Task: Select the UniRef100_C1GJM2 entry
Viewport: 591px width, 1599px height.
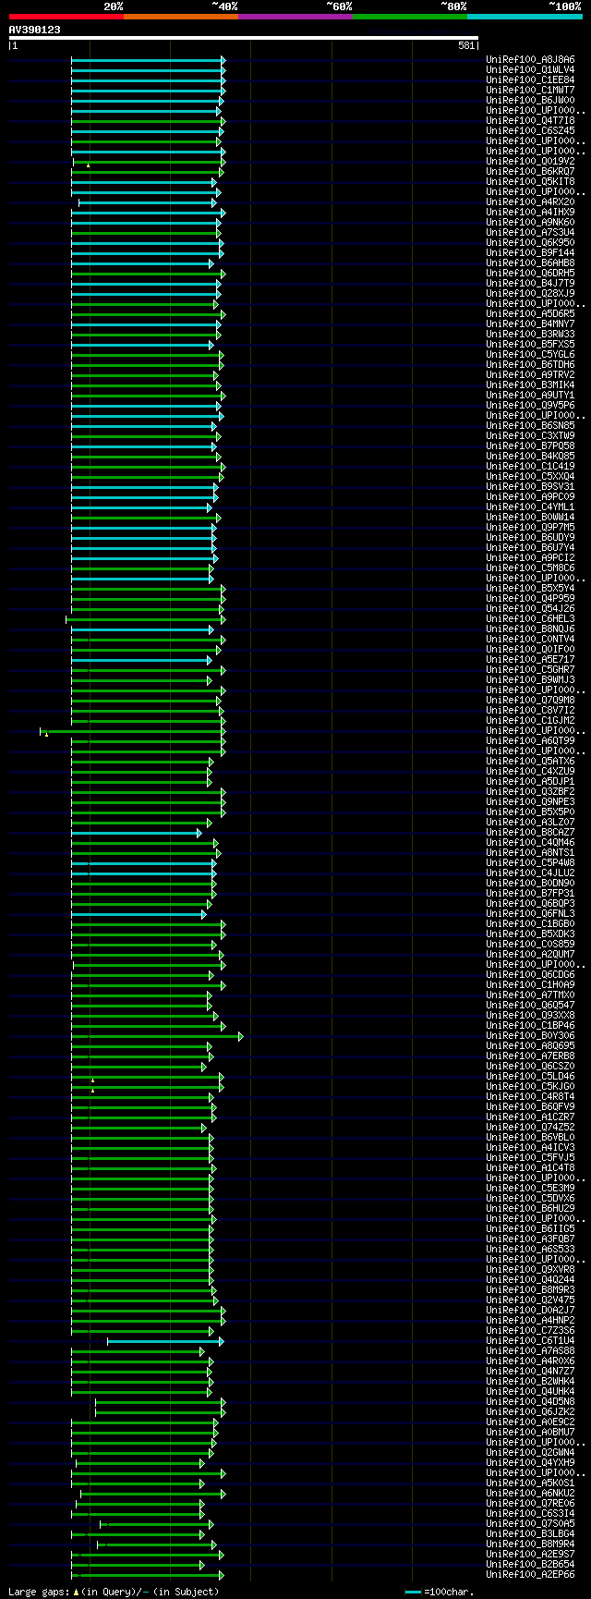Action: pos(530,721)
